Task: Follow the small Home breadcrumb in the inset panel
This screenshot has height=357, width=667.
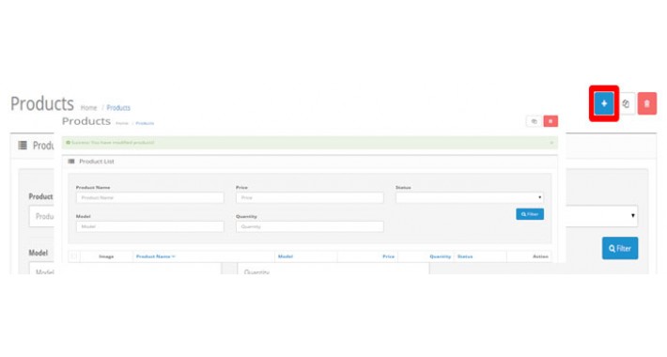Action: (122, 123)
